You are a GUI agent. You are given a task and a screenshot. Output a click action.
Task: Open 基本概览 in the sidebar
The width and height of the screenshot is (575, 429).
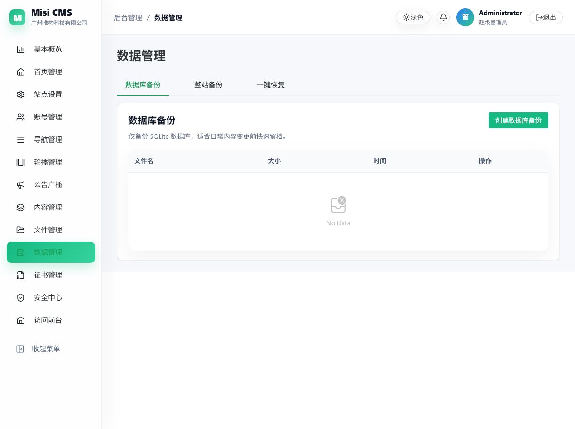click(x=51, y=49)
